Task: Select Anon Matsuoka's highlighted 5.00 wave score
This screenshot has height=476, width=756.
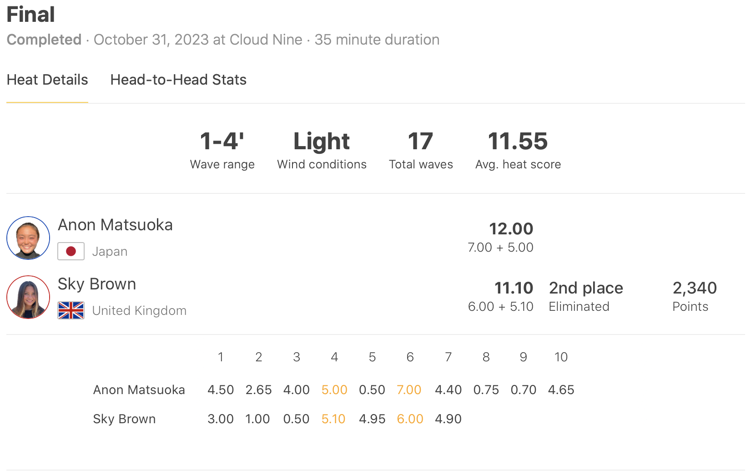Action: point(334,390)
